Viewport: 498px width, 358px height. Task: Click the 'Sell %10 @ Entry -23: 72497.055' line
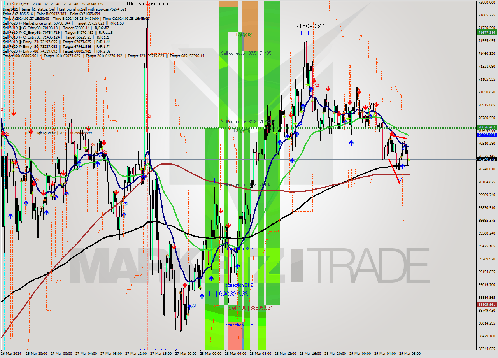[x=56, y=42]
